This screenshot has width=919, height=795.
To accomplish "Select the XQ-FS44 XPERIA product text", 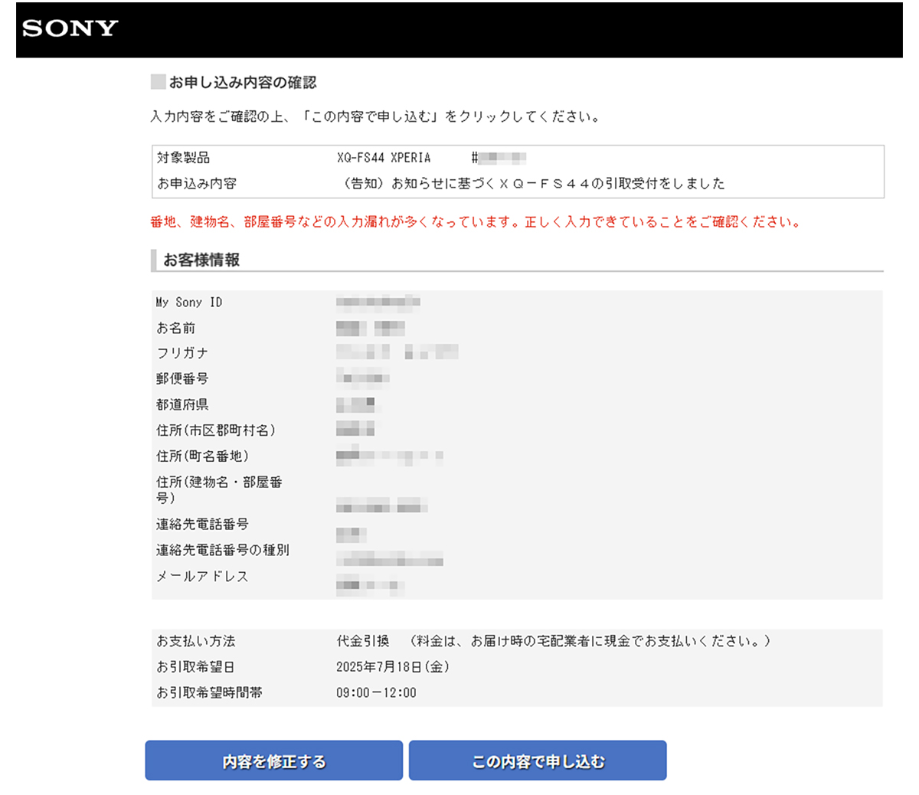I will click(384, 158).
